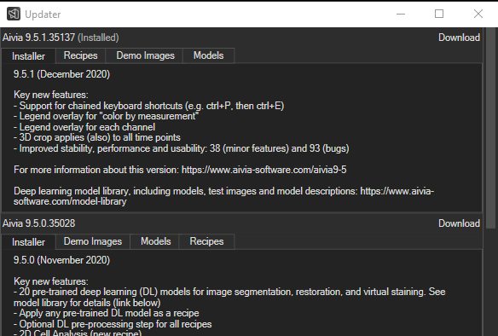Click the aivia9-5 version info URL
The height and width of the screenshot is (336, 498).
click(264, 170)
